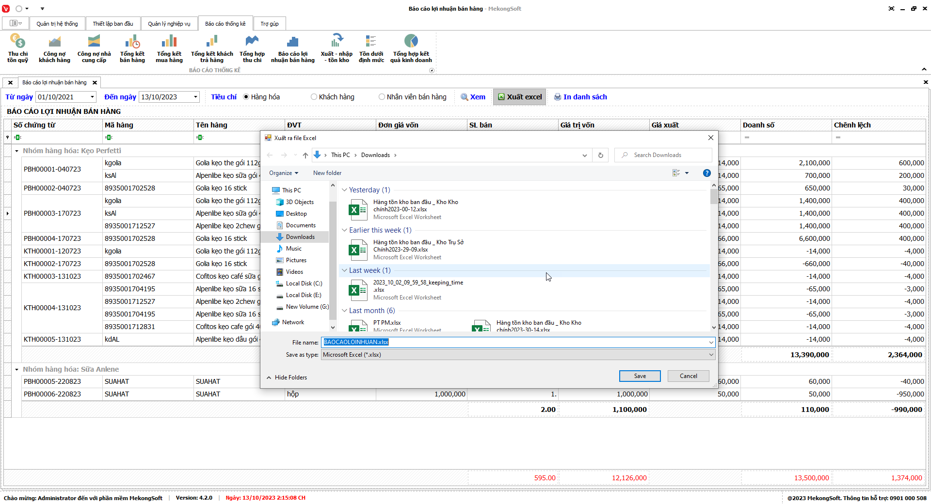The height and width of the screenshot is (504, 931).
Task: Click the refresh icon in the save dialog
Action: click(600, 155)
